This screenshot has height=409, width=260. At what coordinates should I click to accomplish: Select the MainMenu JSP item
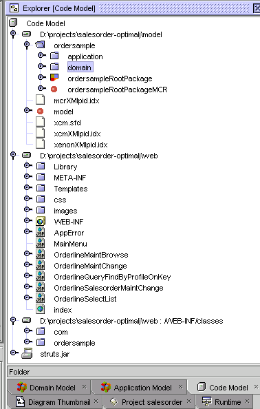[70, 244]
